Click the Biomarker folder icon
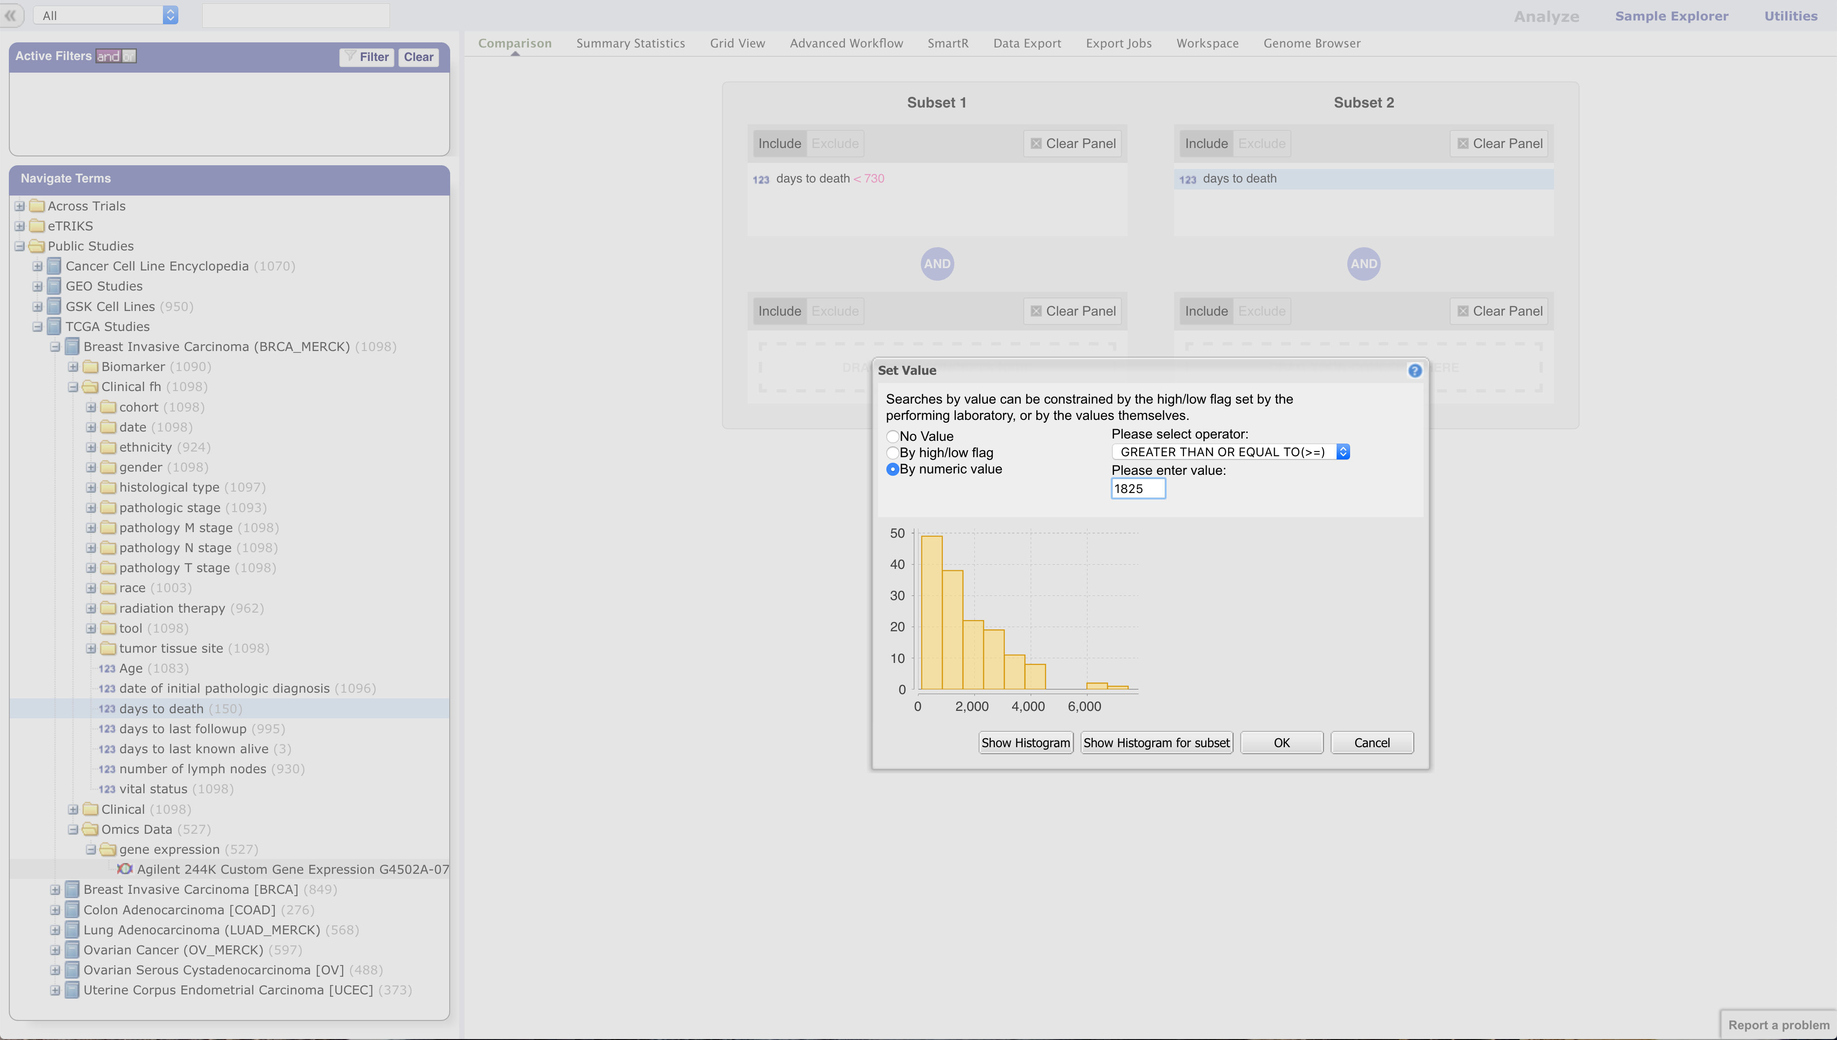 (x=90, y=366)
